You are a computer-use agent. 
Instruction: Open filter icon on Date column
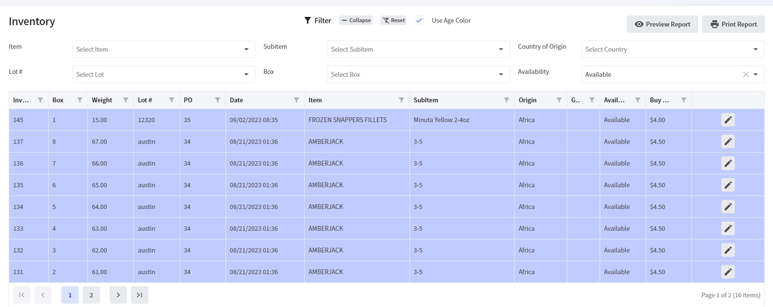[296, 100]
